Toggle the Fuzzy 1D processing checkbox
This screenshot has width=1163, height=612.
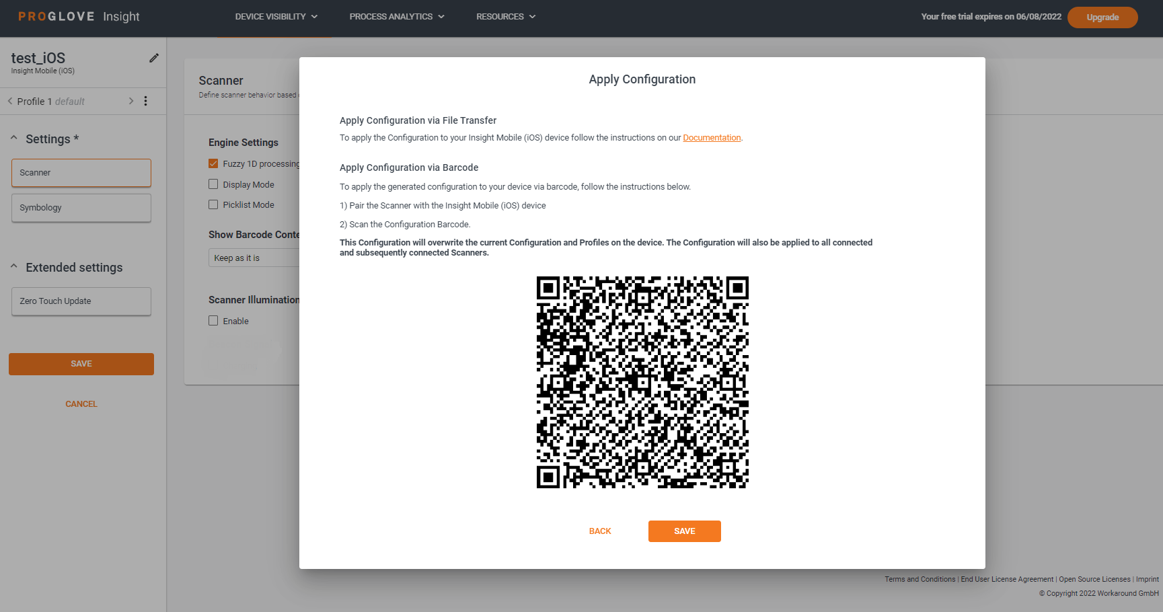tap(213, 163)
